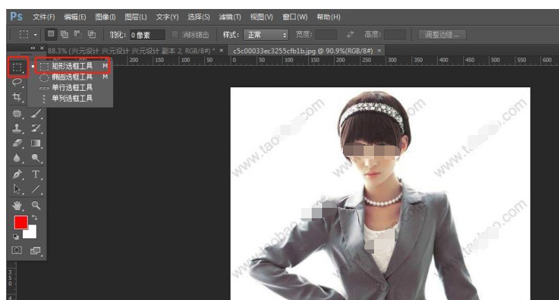
Task: Select the Rectangular Marquee tool in toolbar
Action: (17, 67)
